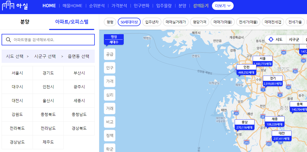Open the 비교 (compare) panel
The height and width of the screenshot is (152, 307).
point(109,122)
